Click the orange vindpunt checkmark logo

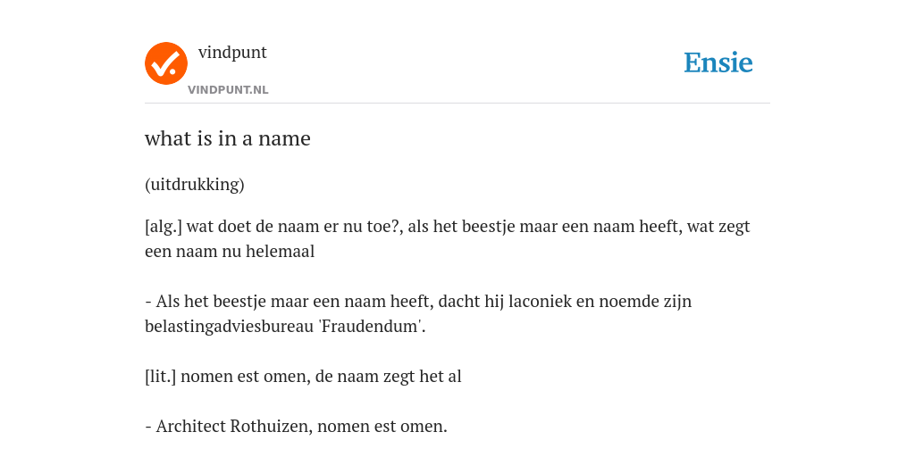pyautogui.click(x=166, y=63)
